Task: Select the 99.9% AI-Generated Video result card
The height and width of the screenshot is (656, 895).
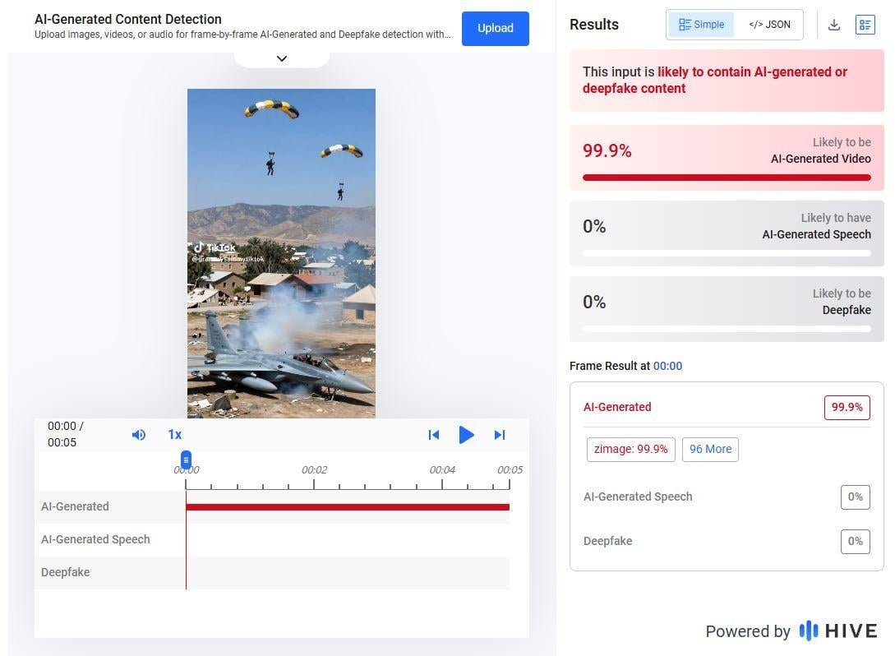Action: [x=727, y=157]
